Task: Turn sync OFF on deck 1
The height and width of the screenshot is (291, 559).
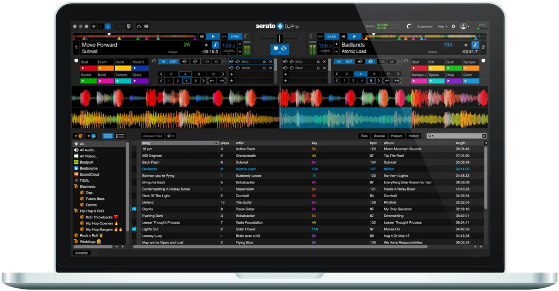Action: point(224,37)
